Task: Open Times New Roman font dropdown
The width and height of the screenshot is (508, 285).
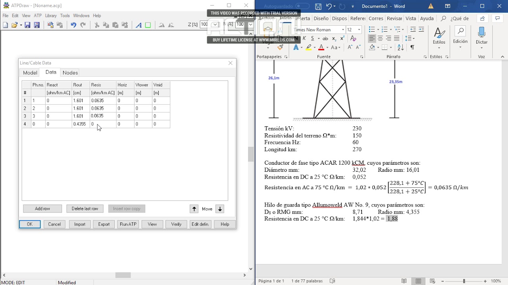Action: [x=343, y=30]
